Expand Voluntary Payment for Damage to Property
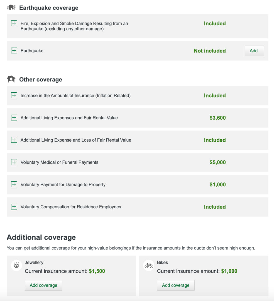274x301 pixels. (x=14, y=184)
